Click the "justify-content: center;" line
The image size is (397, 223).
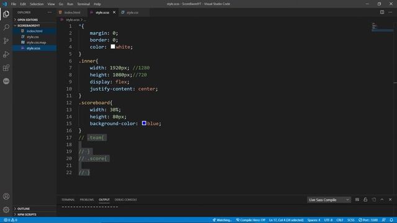pos(124,89)
